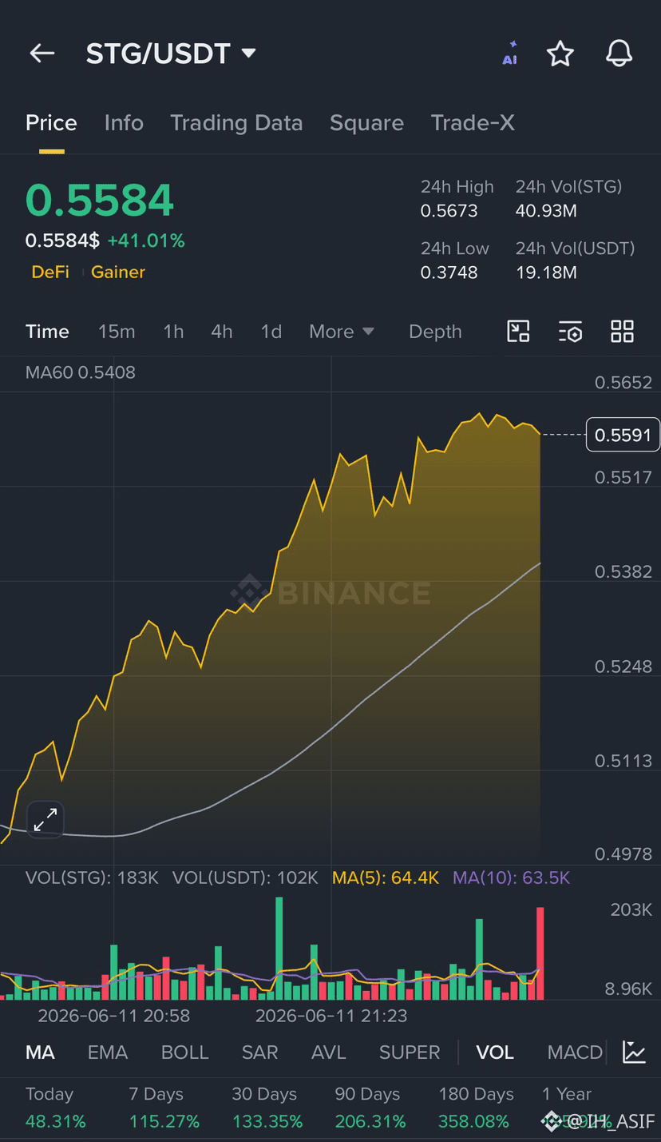Enable the BOLL indicator

click(x=185, y=1052)
